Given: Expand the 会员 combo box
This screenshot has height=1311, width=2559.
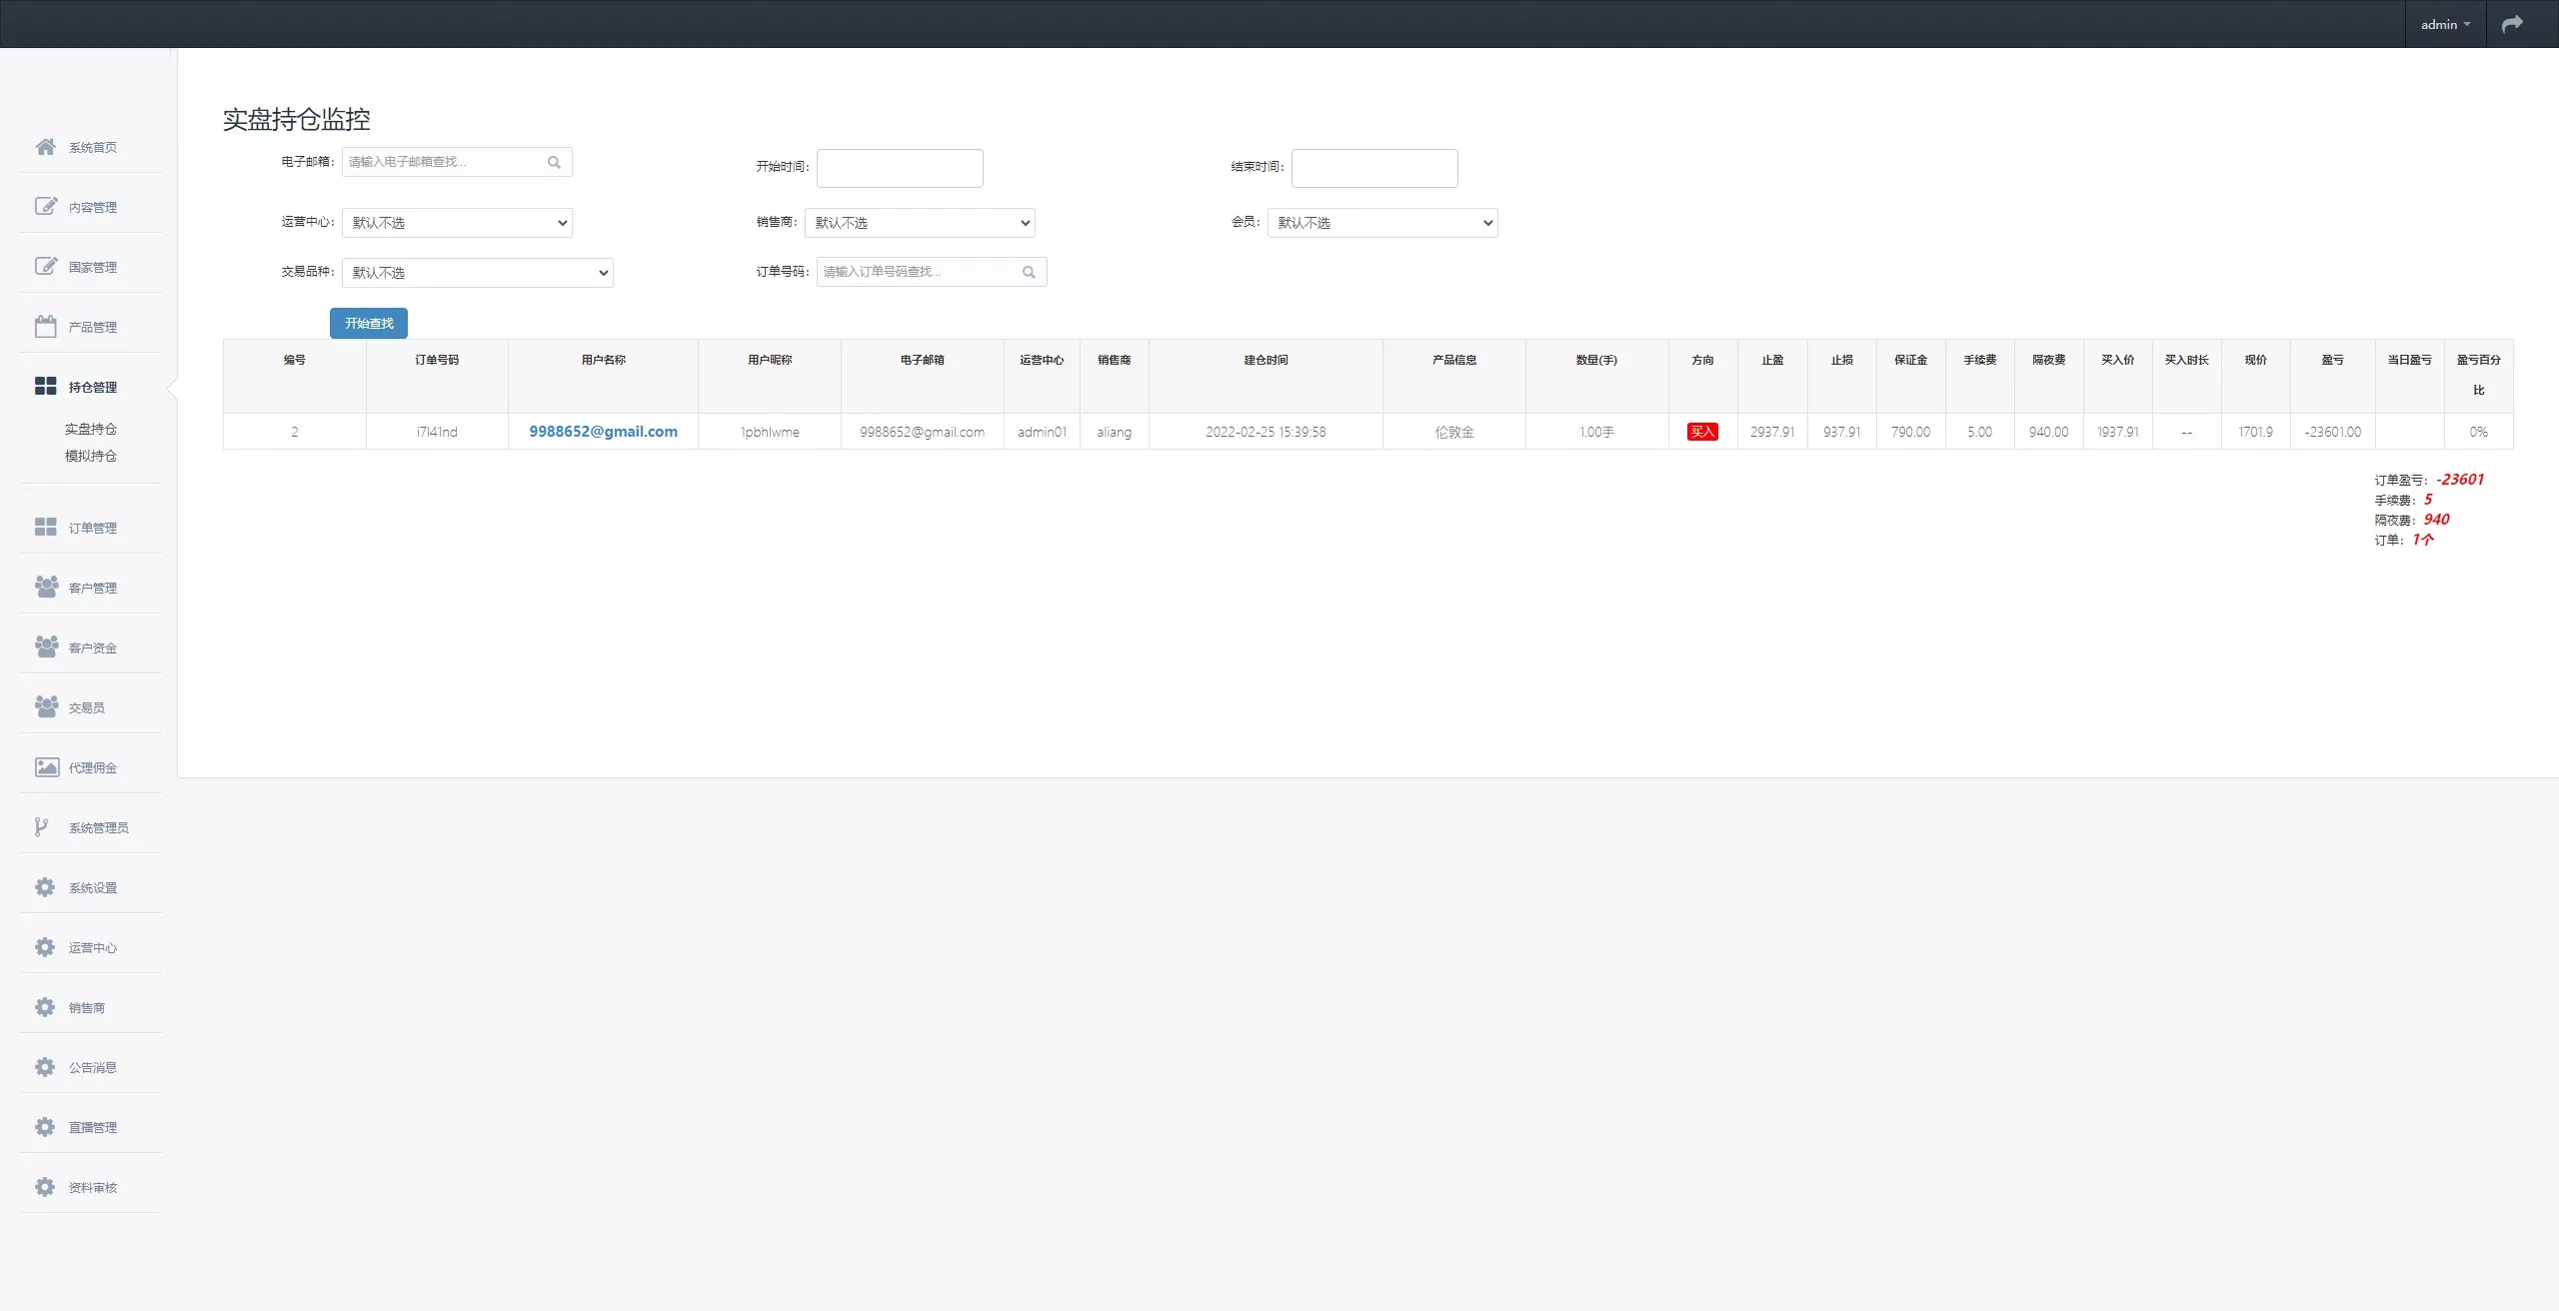Looking at the screenshot, I should pos(1382,223).
